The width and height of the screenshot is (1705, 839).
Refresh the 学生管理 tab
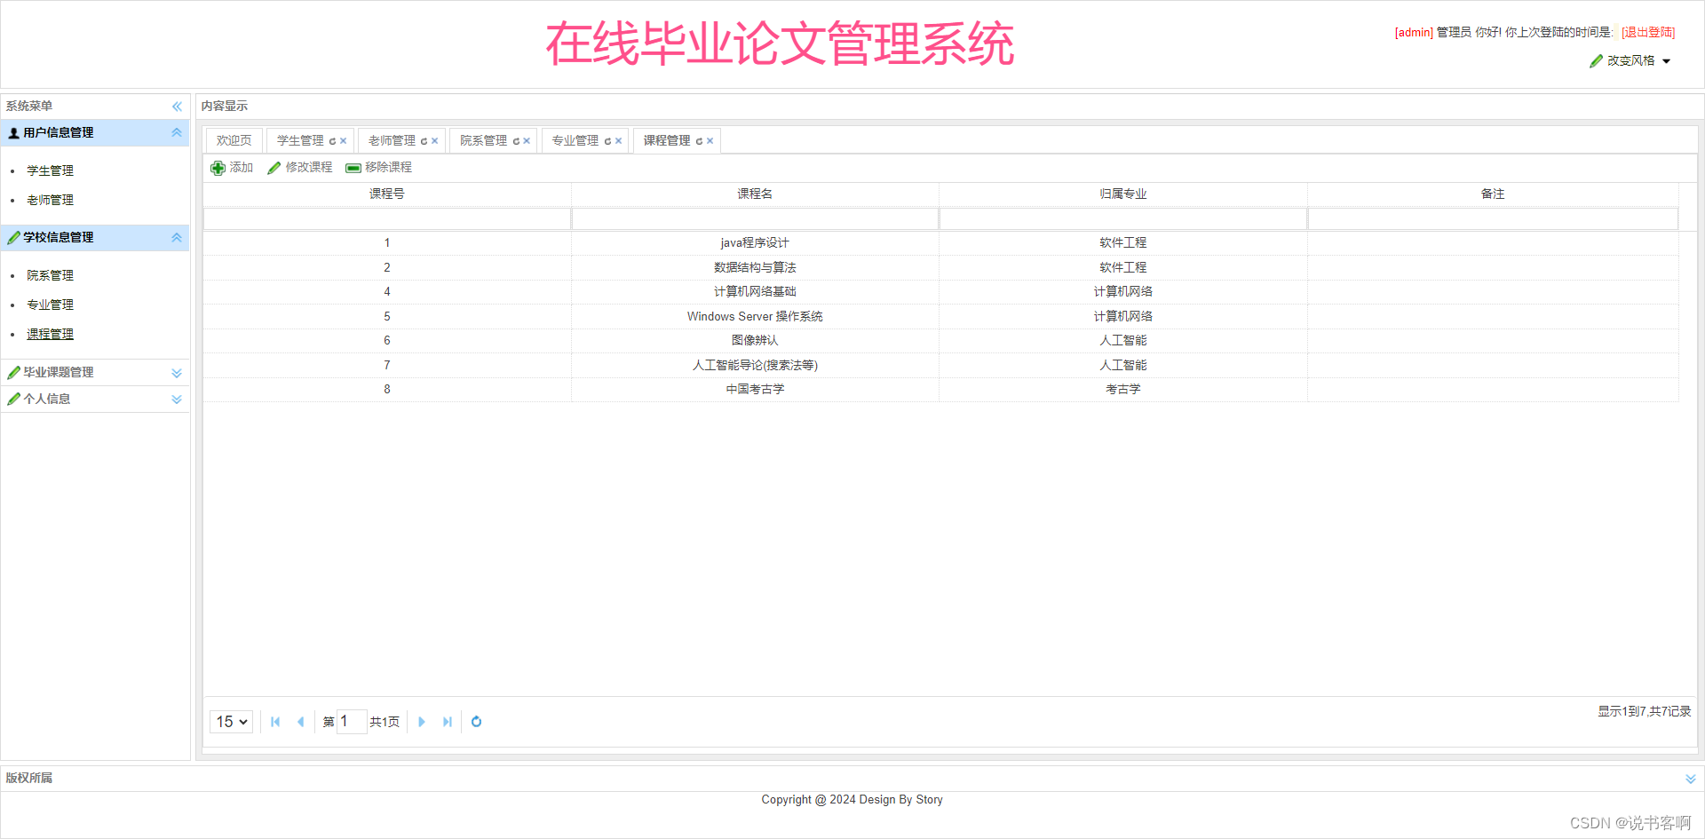333,141
